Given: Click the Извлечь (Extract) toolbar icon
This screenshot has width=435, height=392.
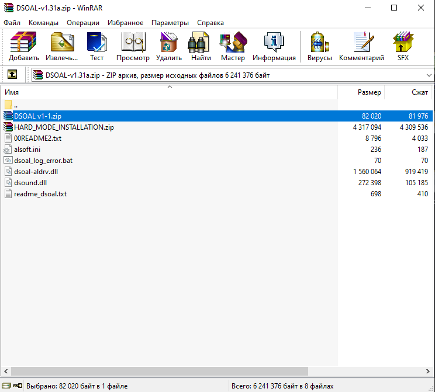Looking at the screenshot, I should (x=62, y=47).
